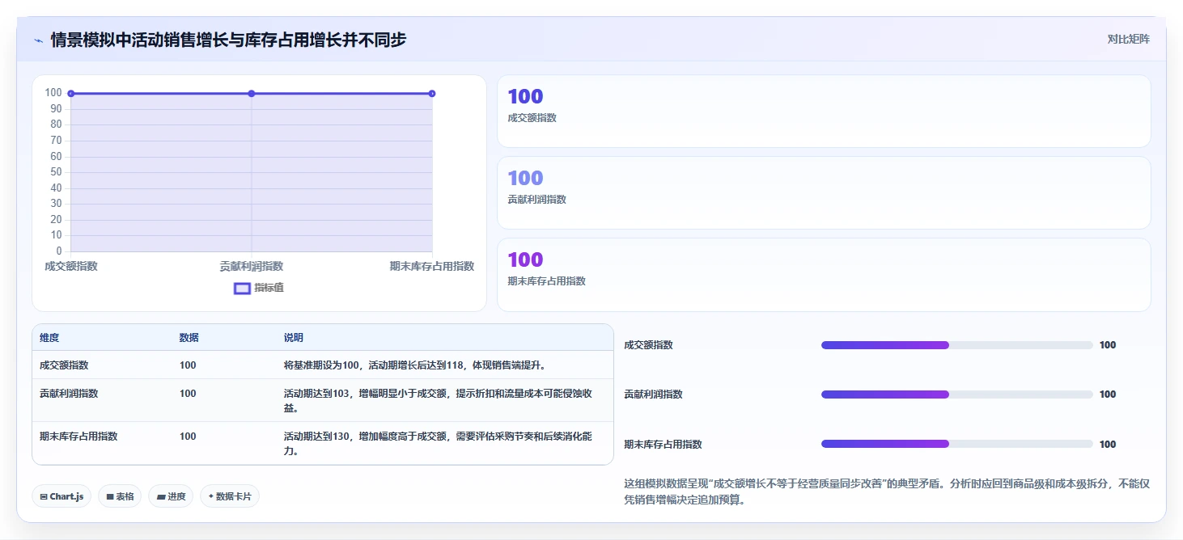Image resolution: width=1183 pixels, height=540 pixels.
Task: Click the chart data point above 成交额指数
Action: tap(71, 94)
